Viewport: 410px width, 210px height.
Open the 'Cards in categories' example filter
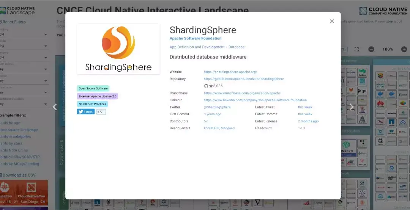(16, 136)
